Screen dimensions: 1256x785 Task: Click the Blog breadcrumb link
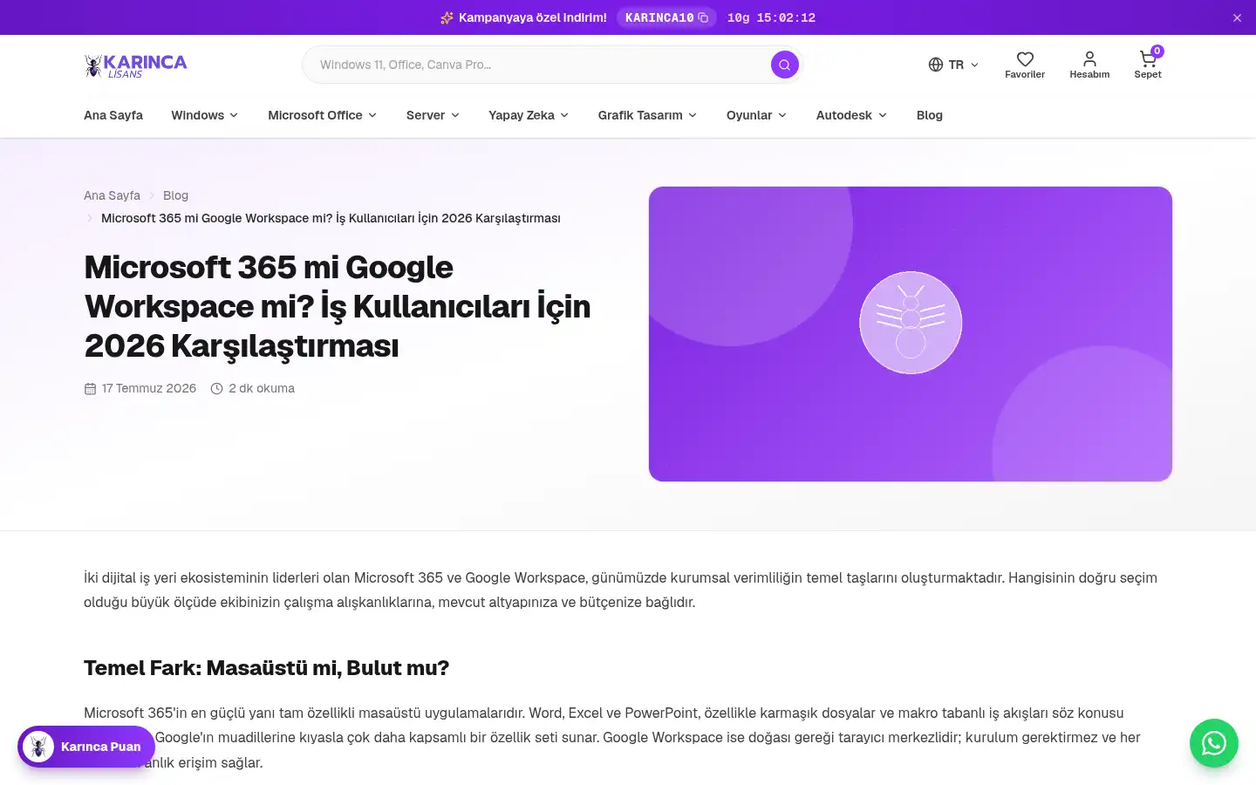click(175, 195)
